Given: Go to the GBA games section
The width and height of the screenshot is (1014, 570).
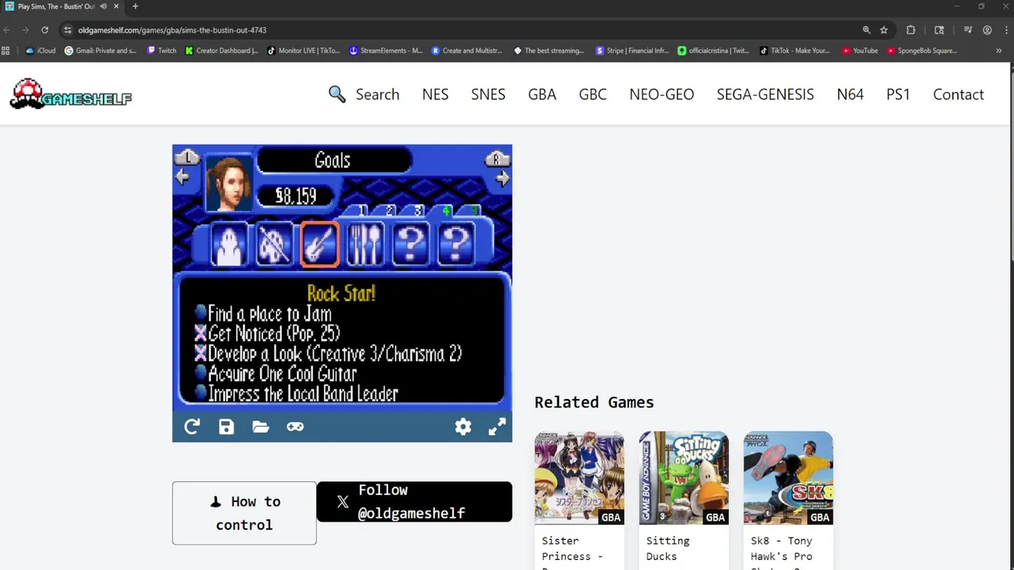Looking at the screenshot, I should pos(542,94).
